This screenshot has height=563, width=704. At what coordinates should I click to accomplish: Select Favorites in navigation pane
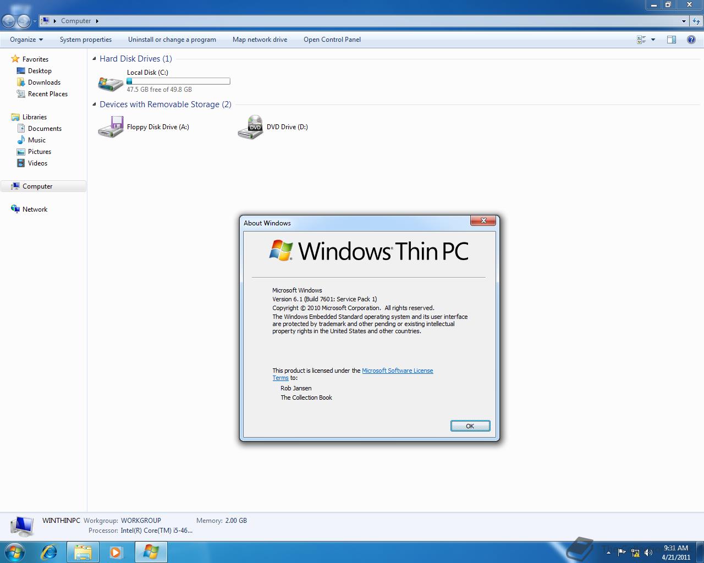(x=35, y=59)
